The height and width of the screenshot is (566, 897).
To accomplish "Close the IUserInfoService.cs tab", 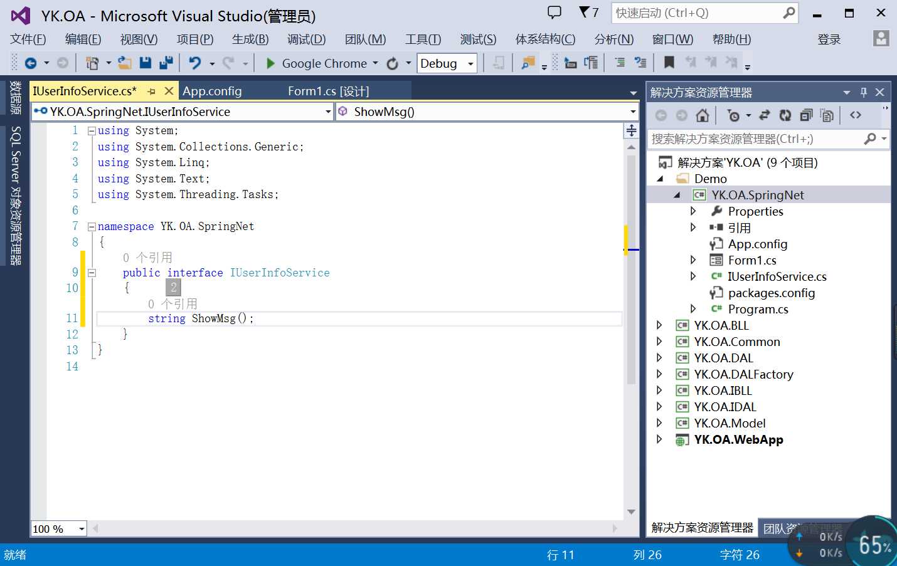I will point(169,92).
